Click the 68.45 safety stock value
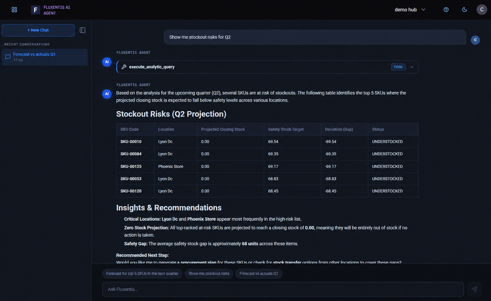 coord(273,191)
